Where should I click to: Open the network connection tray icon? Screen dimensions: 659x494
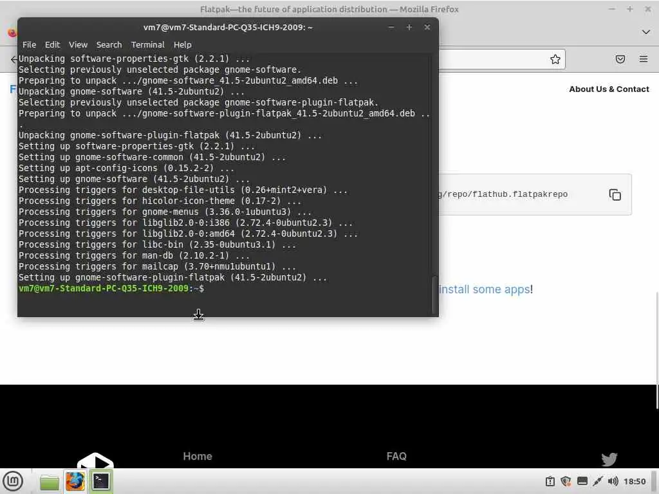tap(598, 481)
